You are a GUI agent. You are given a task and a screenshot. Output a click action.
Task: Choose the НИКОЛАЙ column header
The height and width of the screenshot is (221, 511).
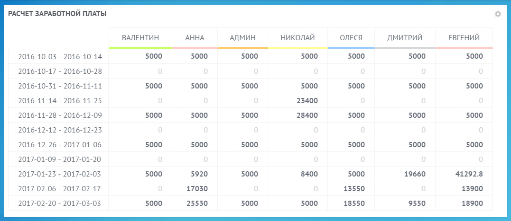[298, 38]
